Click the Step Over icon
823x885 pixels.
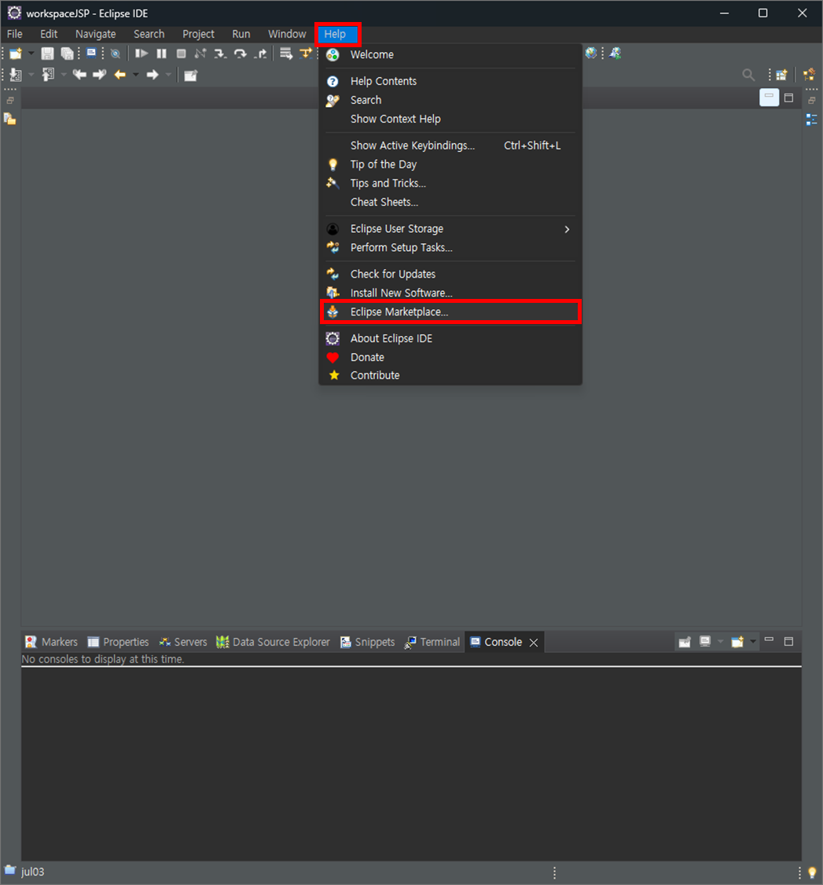[241, 53]
